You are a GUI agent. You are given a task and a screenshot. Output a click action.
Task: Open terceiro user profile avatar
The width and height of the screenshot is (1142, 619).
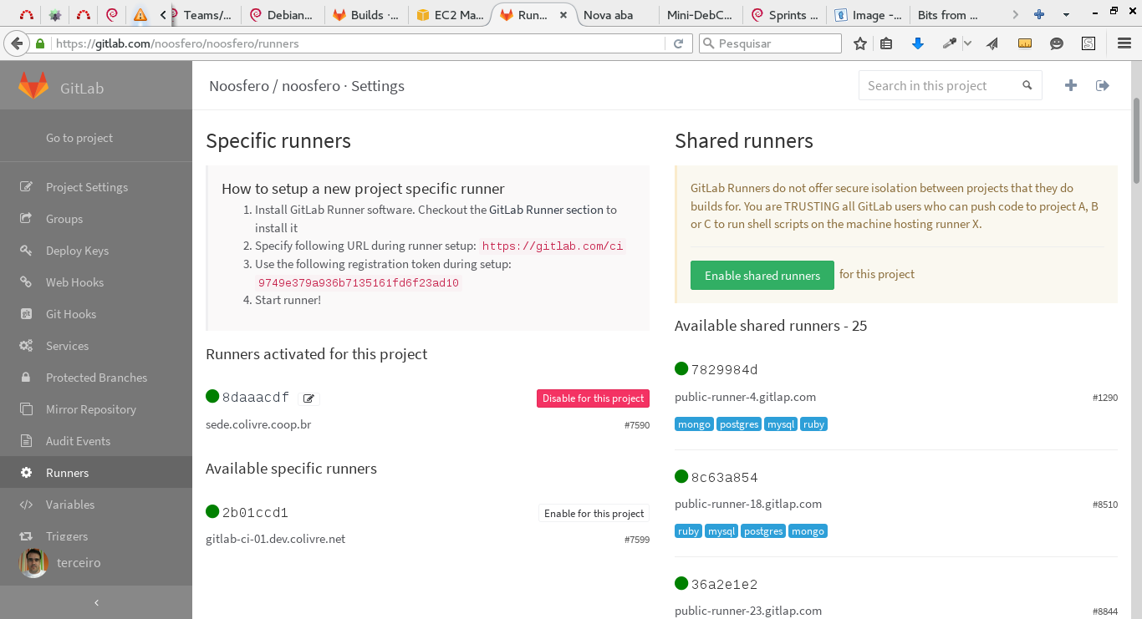click(x=33, y=563)
